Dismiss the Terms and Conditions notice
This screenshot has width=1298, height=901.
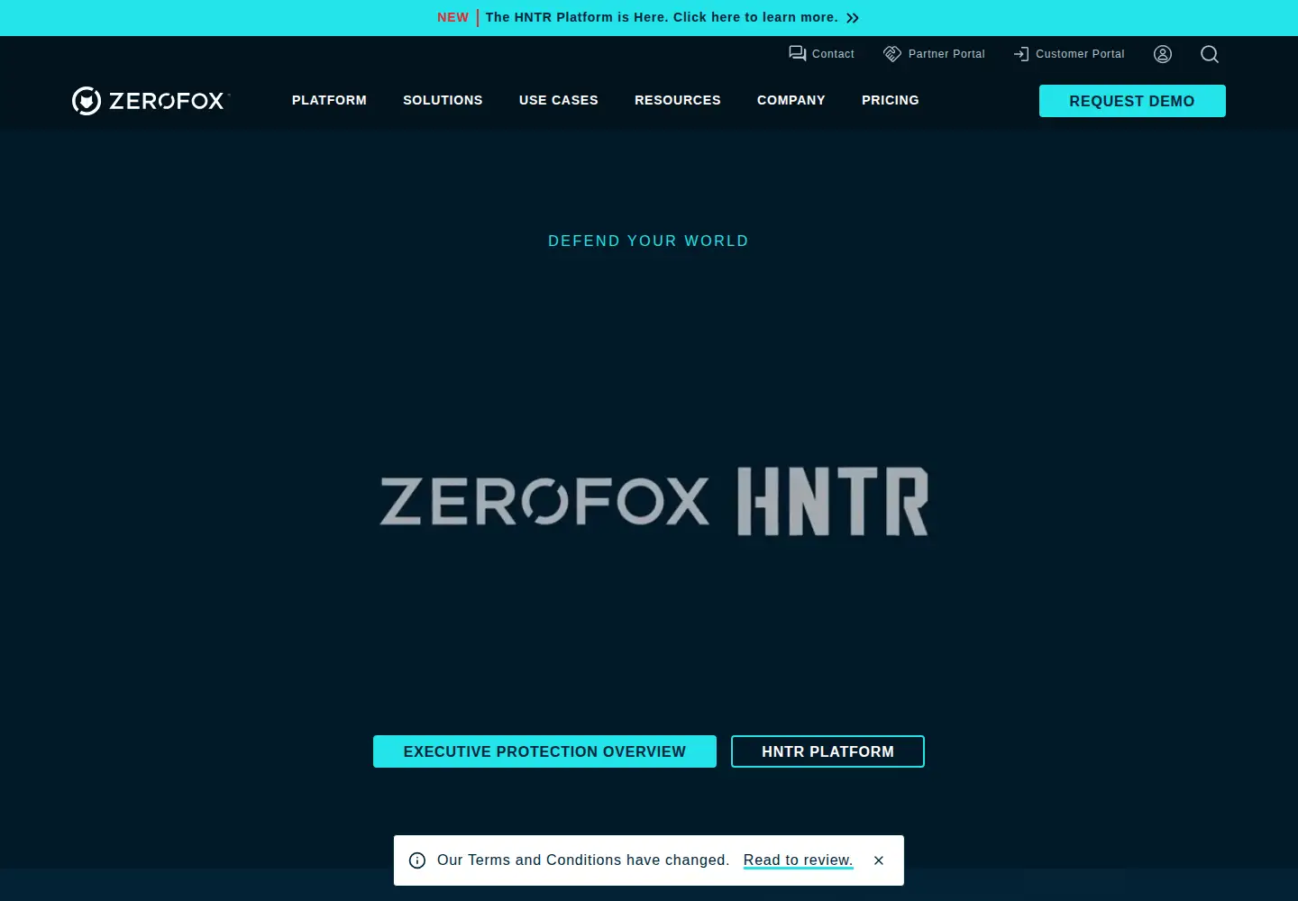tap(879, 860)
